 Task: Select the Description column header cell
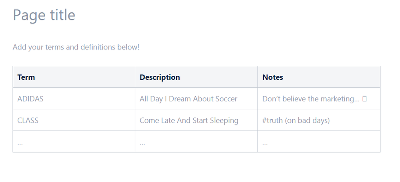pos(197,77)
